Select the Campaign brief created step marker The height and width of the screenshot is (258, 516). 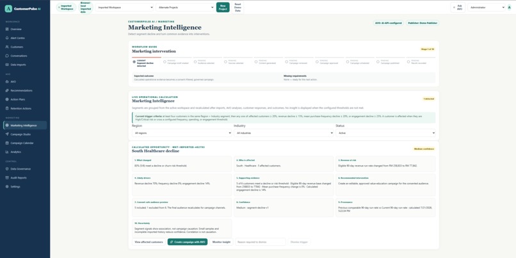165,61
